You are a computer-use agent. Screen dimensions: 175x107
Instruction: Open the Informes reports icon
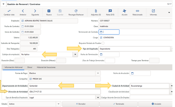tap(153, 11)
